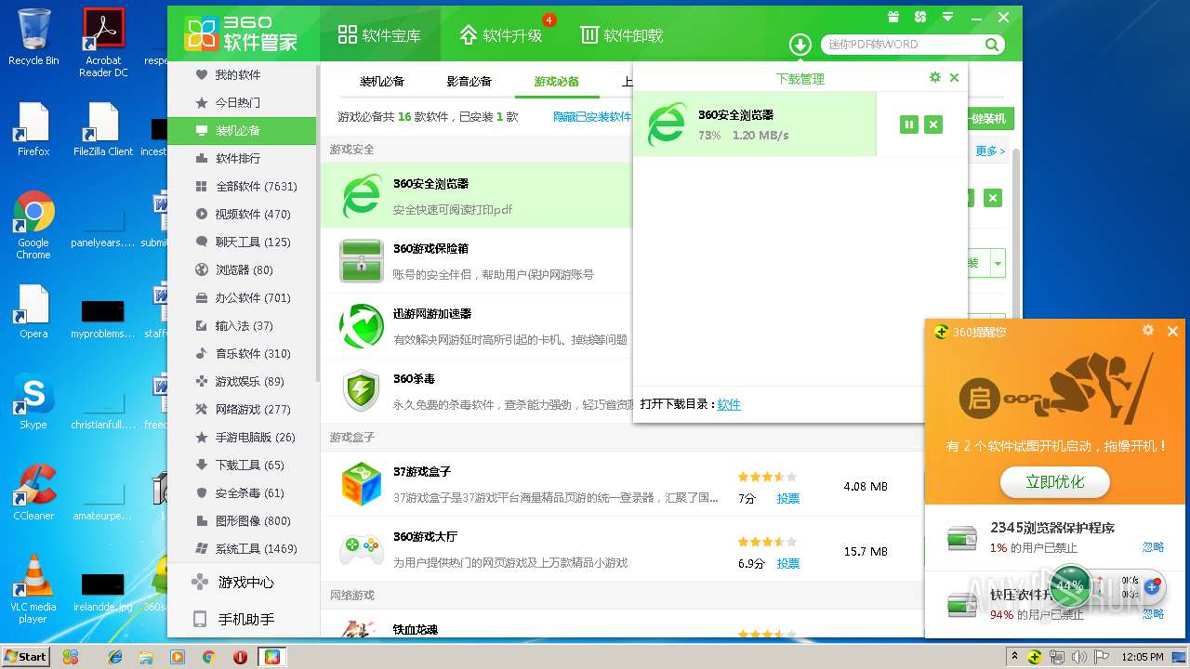Open 软件排行 in sidebar
This screenshot has width=1190, height=669.
click(x=242, y=158)
